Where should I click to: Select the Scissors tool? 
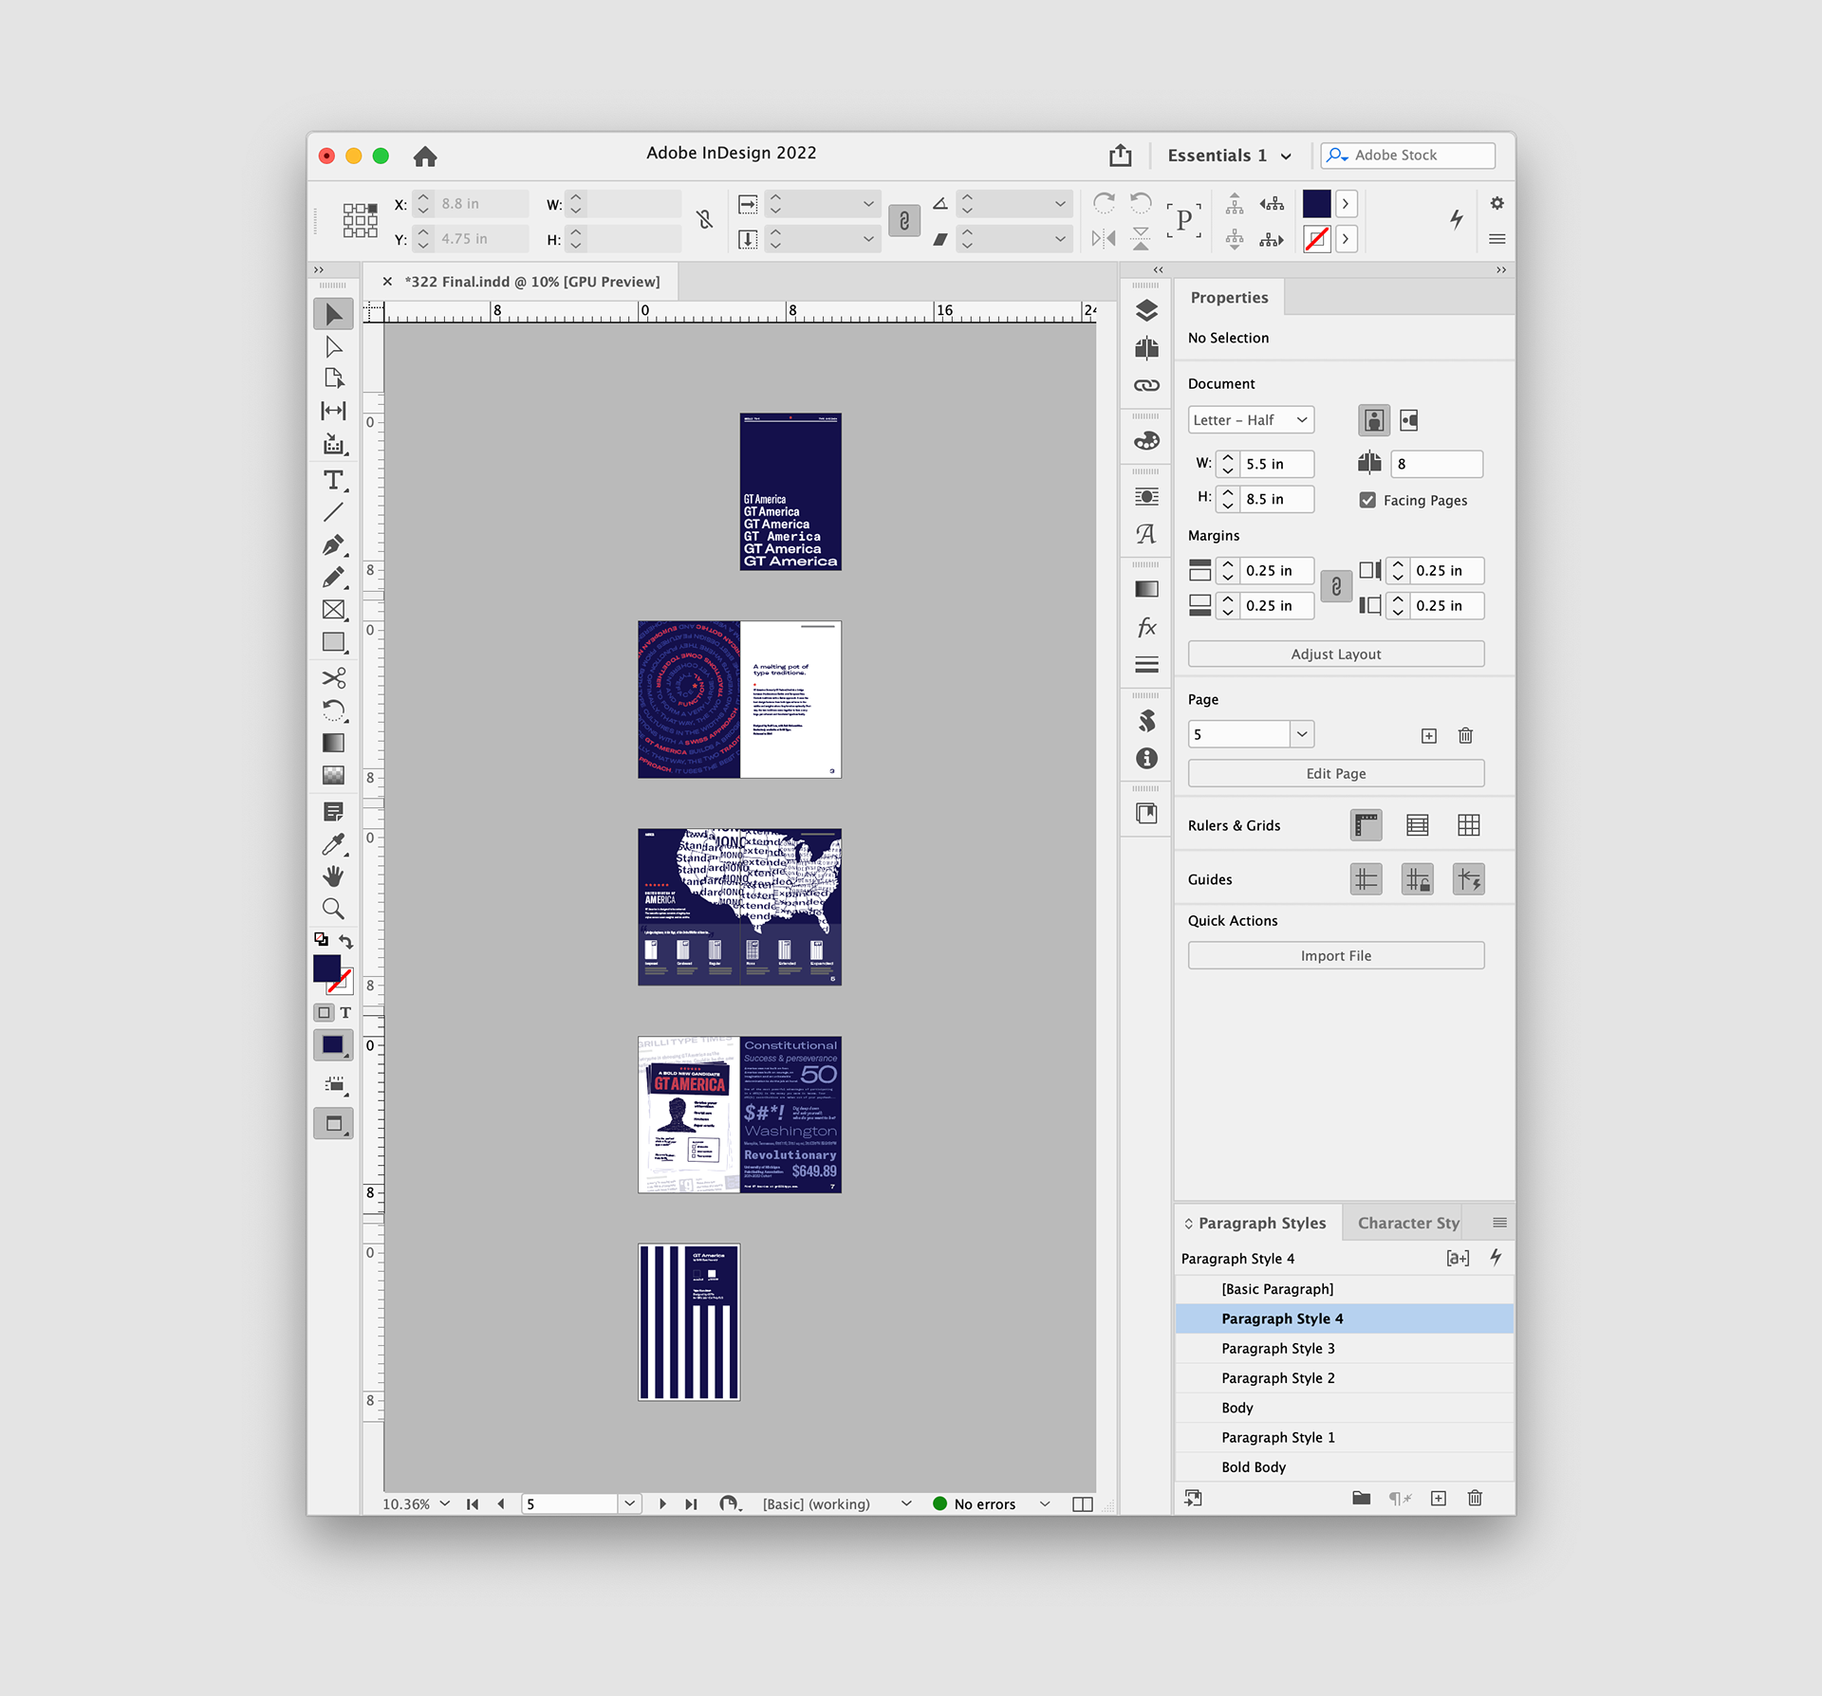click(x=333, y=677)
